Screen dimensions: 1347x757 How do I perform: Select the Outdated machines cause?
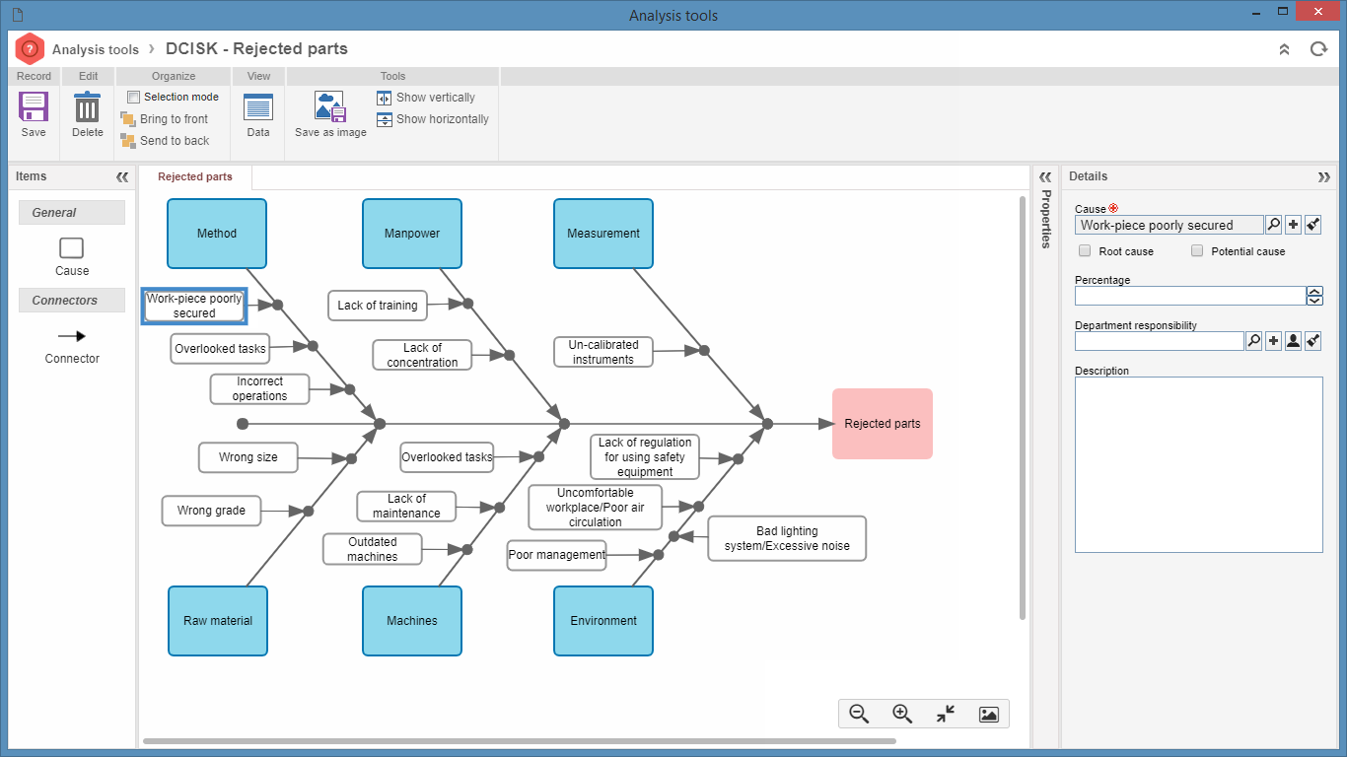(x=373, y=549)
